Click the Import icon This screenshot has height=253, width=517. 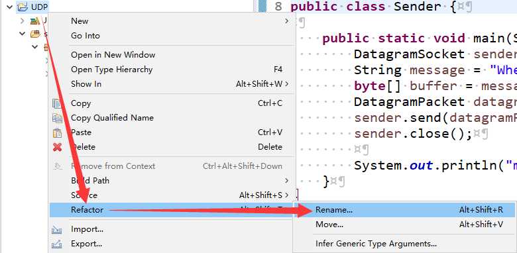click(57, 229)
